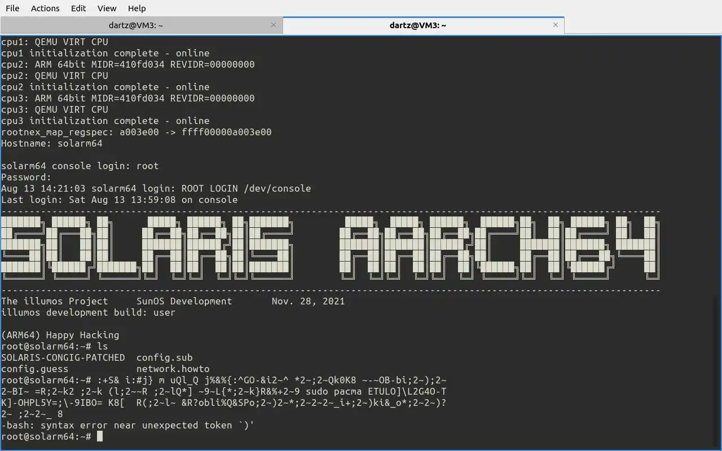Click 'cpu2 initialization complete - online' line
The width and height of the screenshot is (722, 451).
point(105,87)
